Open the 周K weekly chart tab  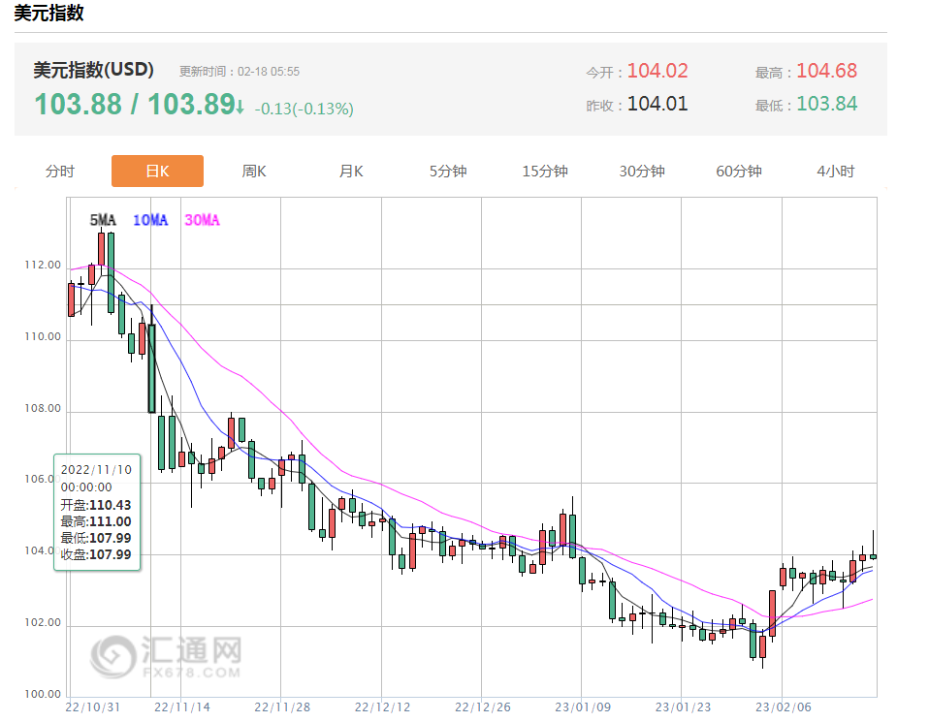point(254,172)
